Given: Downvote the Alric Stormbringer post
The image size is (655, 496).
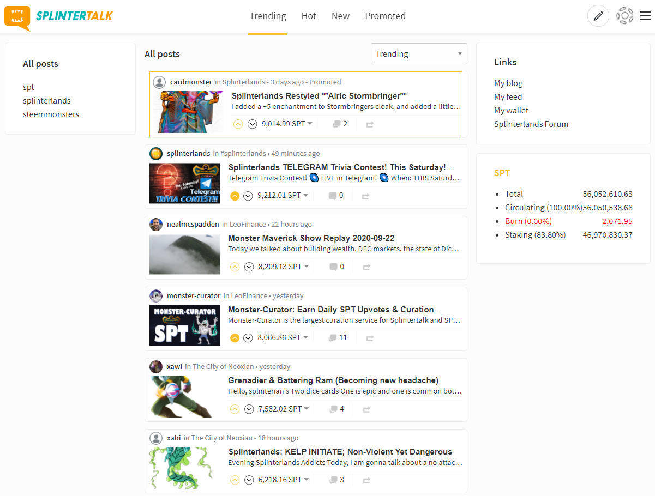Looking at the screenshot, I should (x=252, y=124).
